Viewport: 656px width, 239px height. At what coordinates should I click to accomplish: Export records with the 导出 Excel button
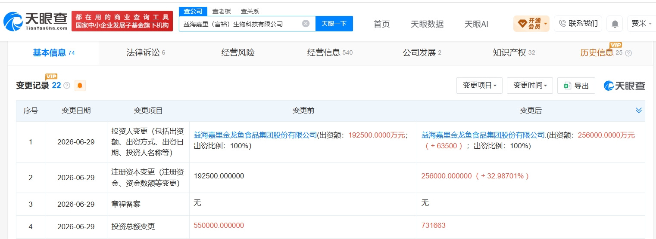[576, 86]
